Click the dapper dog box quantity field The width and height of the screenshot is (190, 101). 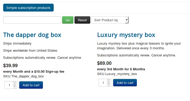(x=9, y=85)
